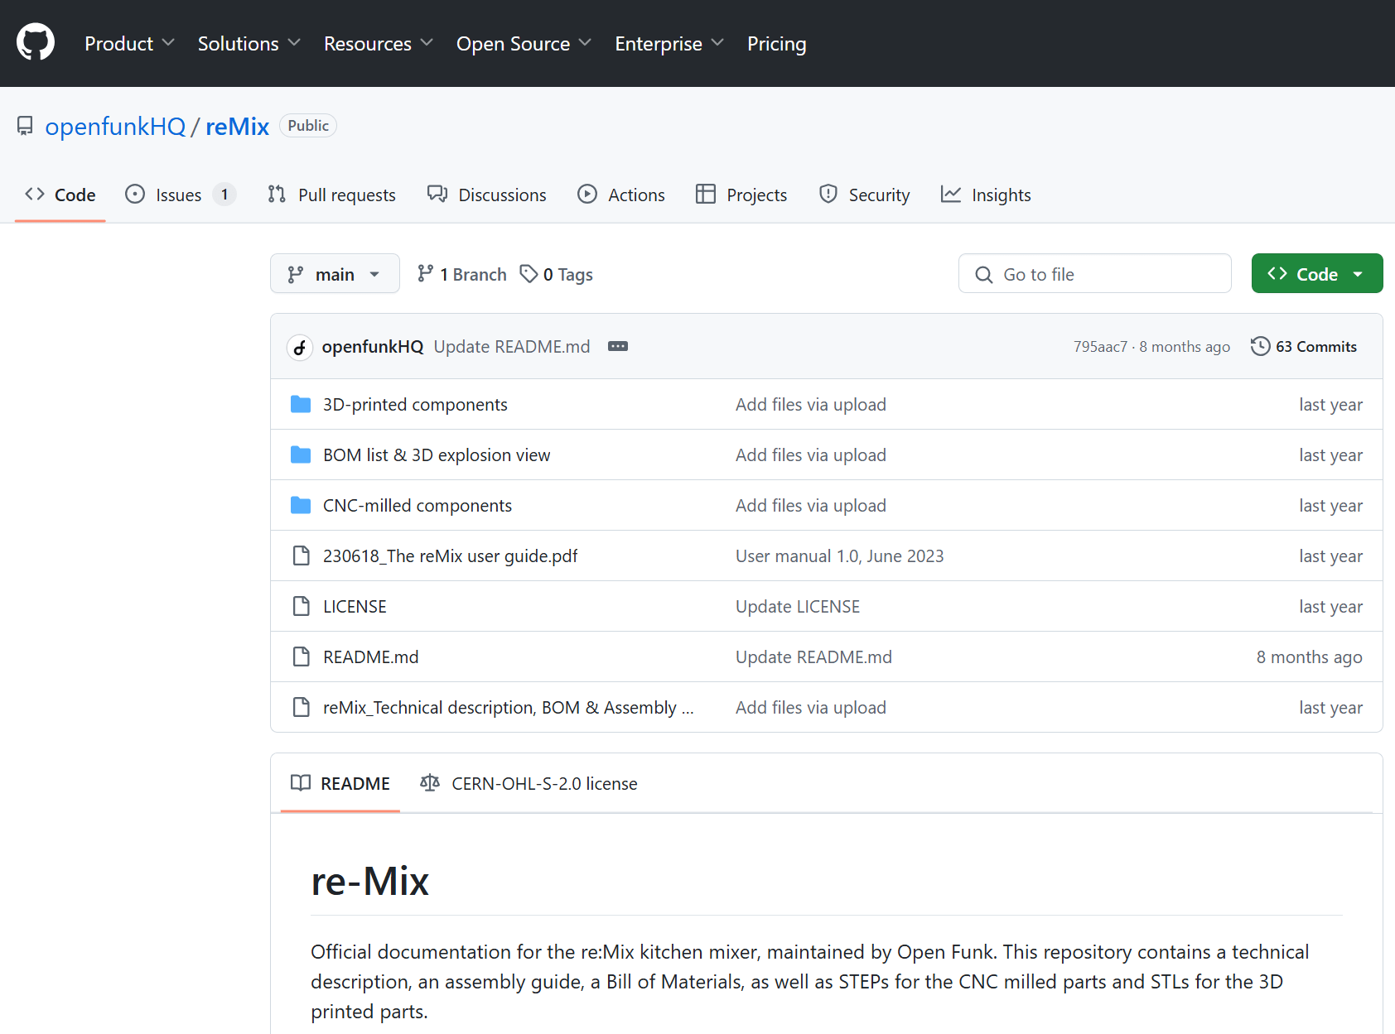The width and height of the screenshot is (1395, 1034).
Task: Open the Open Source dropdown menu
Action: [524, 43]
